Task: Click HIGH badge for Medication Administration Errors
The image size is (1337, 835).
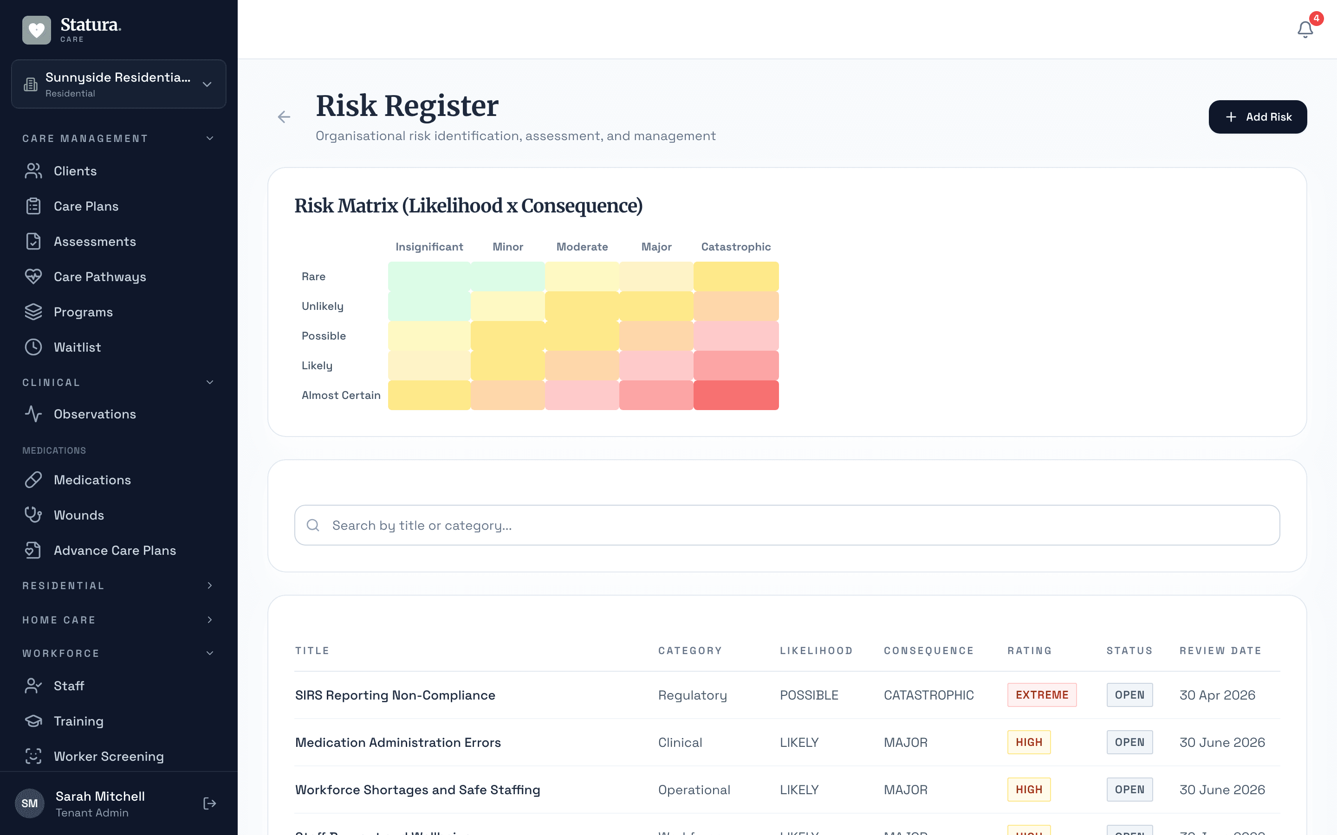Action: click(1029, 743)
